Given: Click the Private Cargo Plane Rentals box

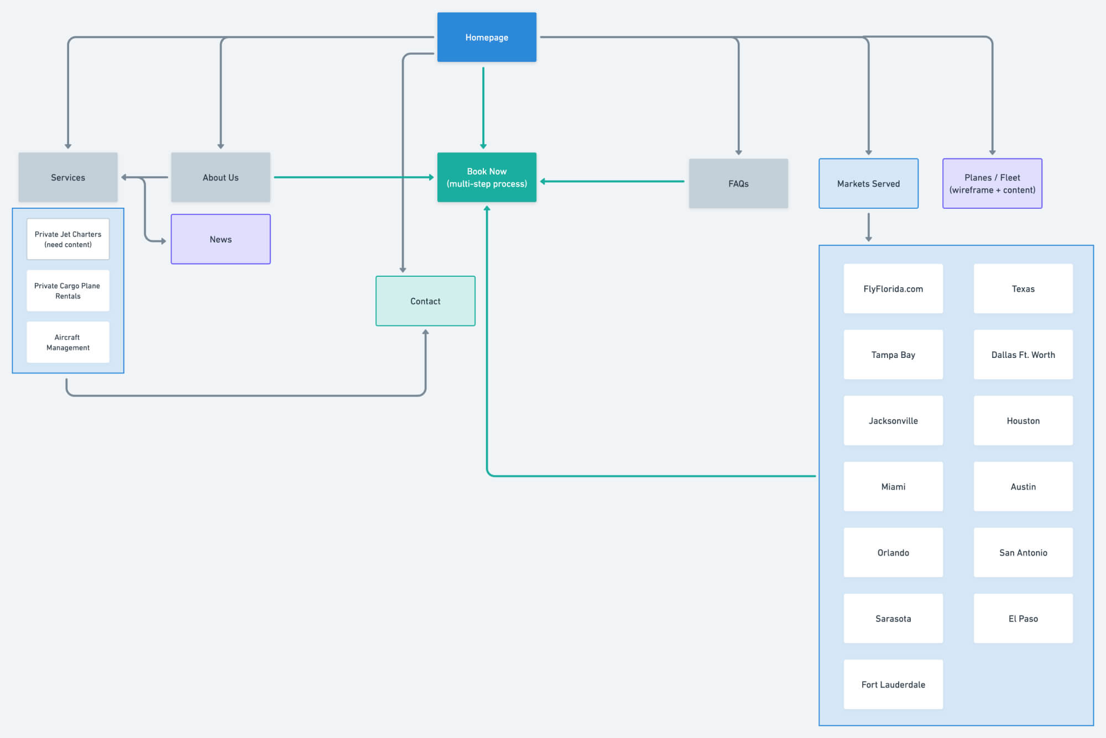Looking at the screenshot, I should coord(67,291).
